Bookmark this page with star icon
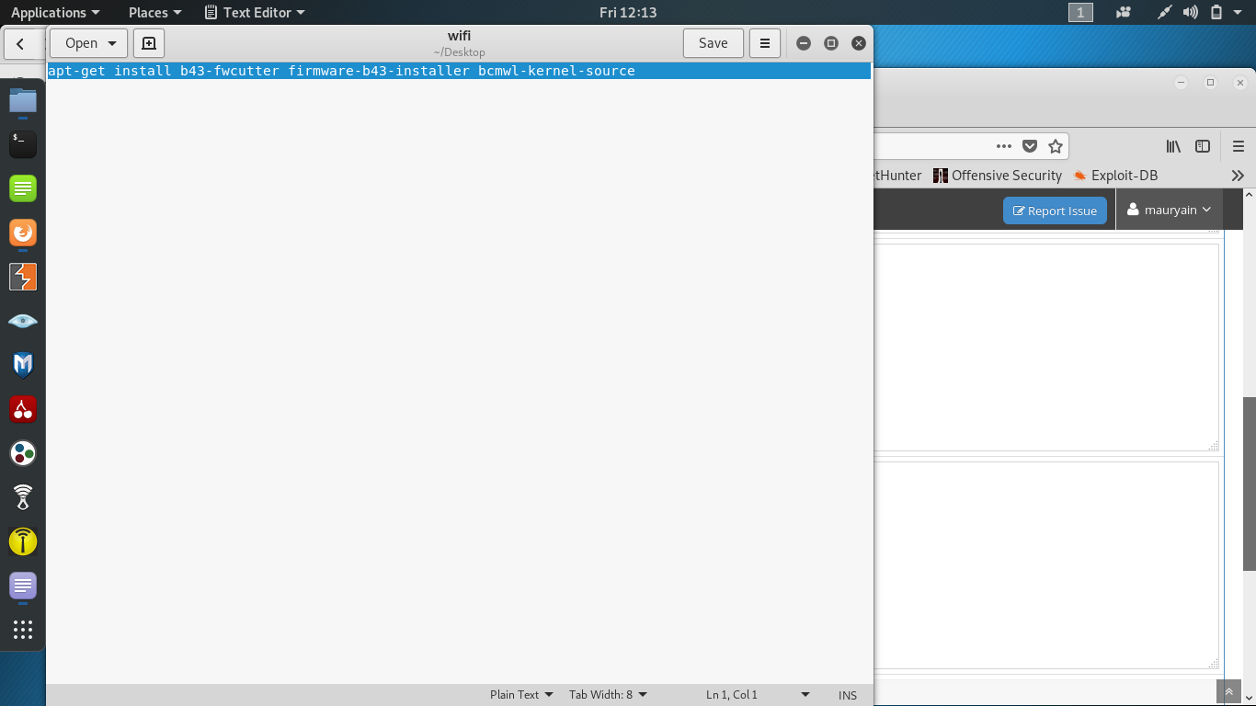This screenshot has width=1256, height=706. [1056, 146]
